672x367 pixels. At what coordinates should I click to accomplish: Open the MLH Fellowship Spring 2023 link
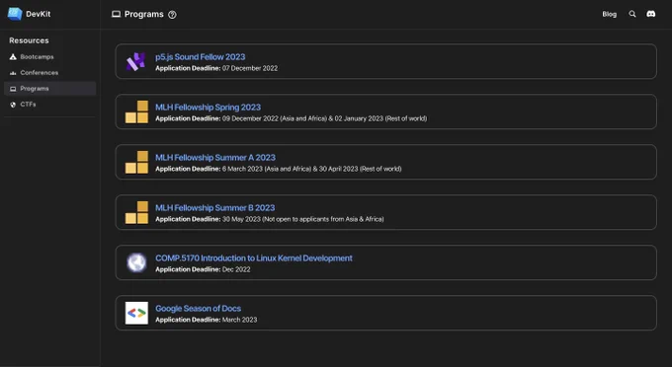208,108
